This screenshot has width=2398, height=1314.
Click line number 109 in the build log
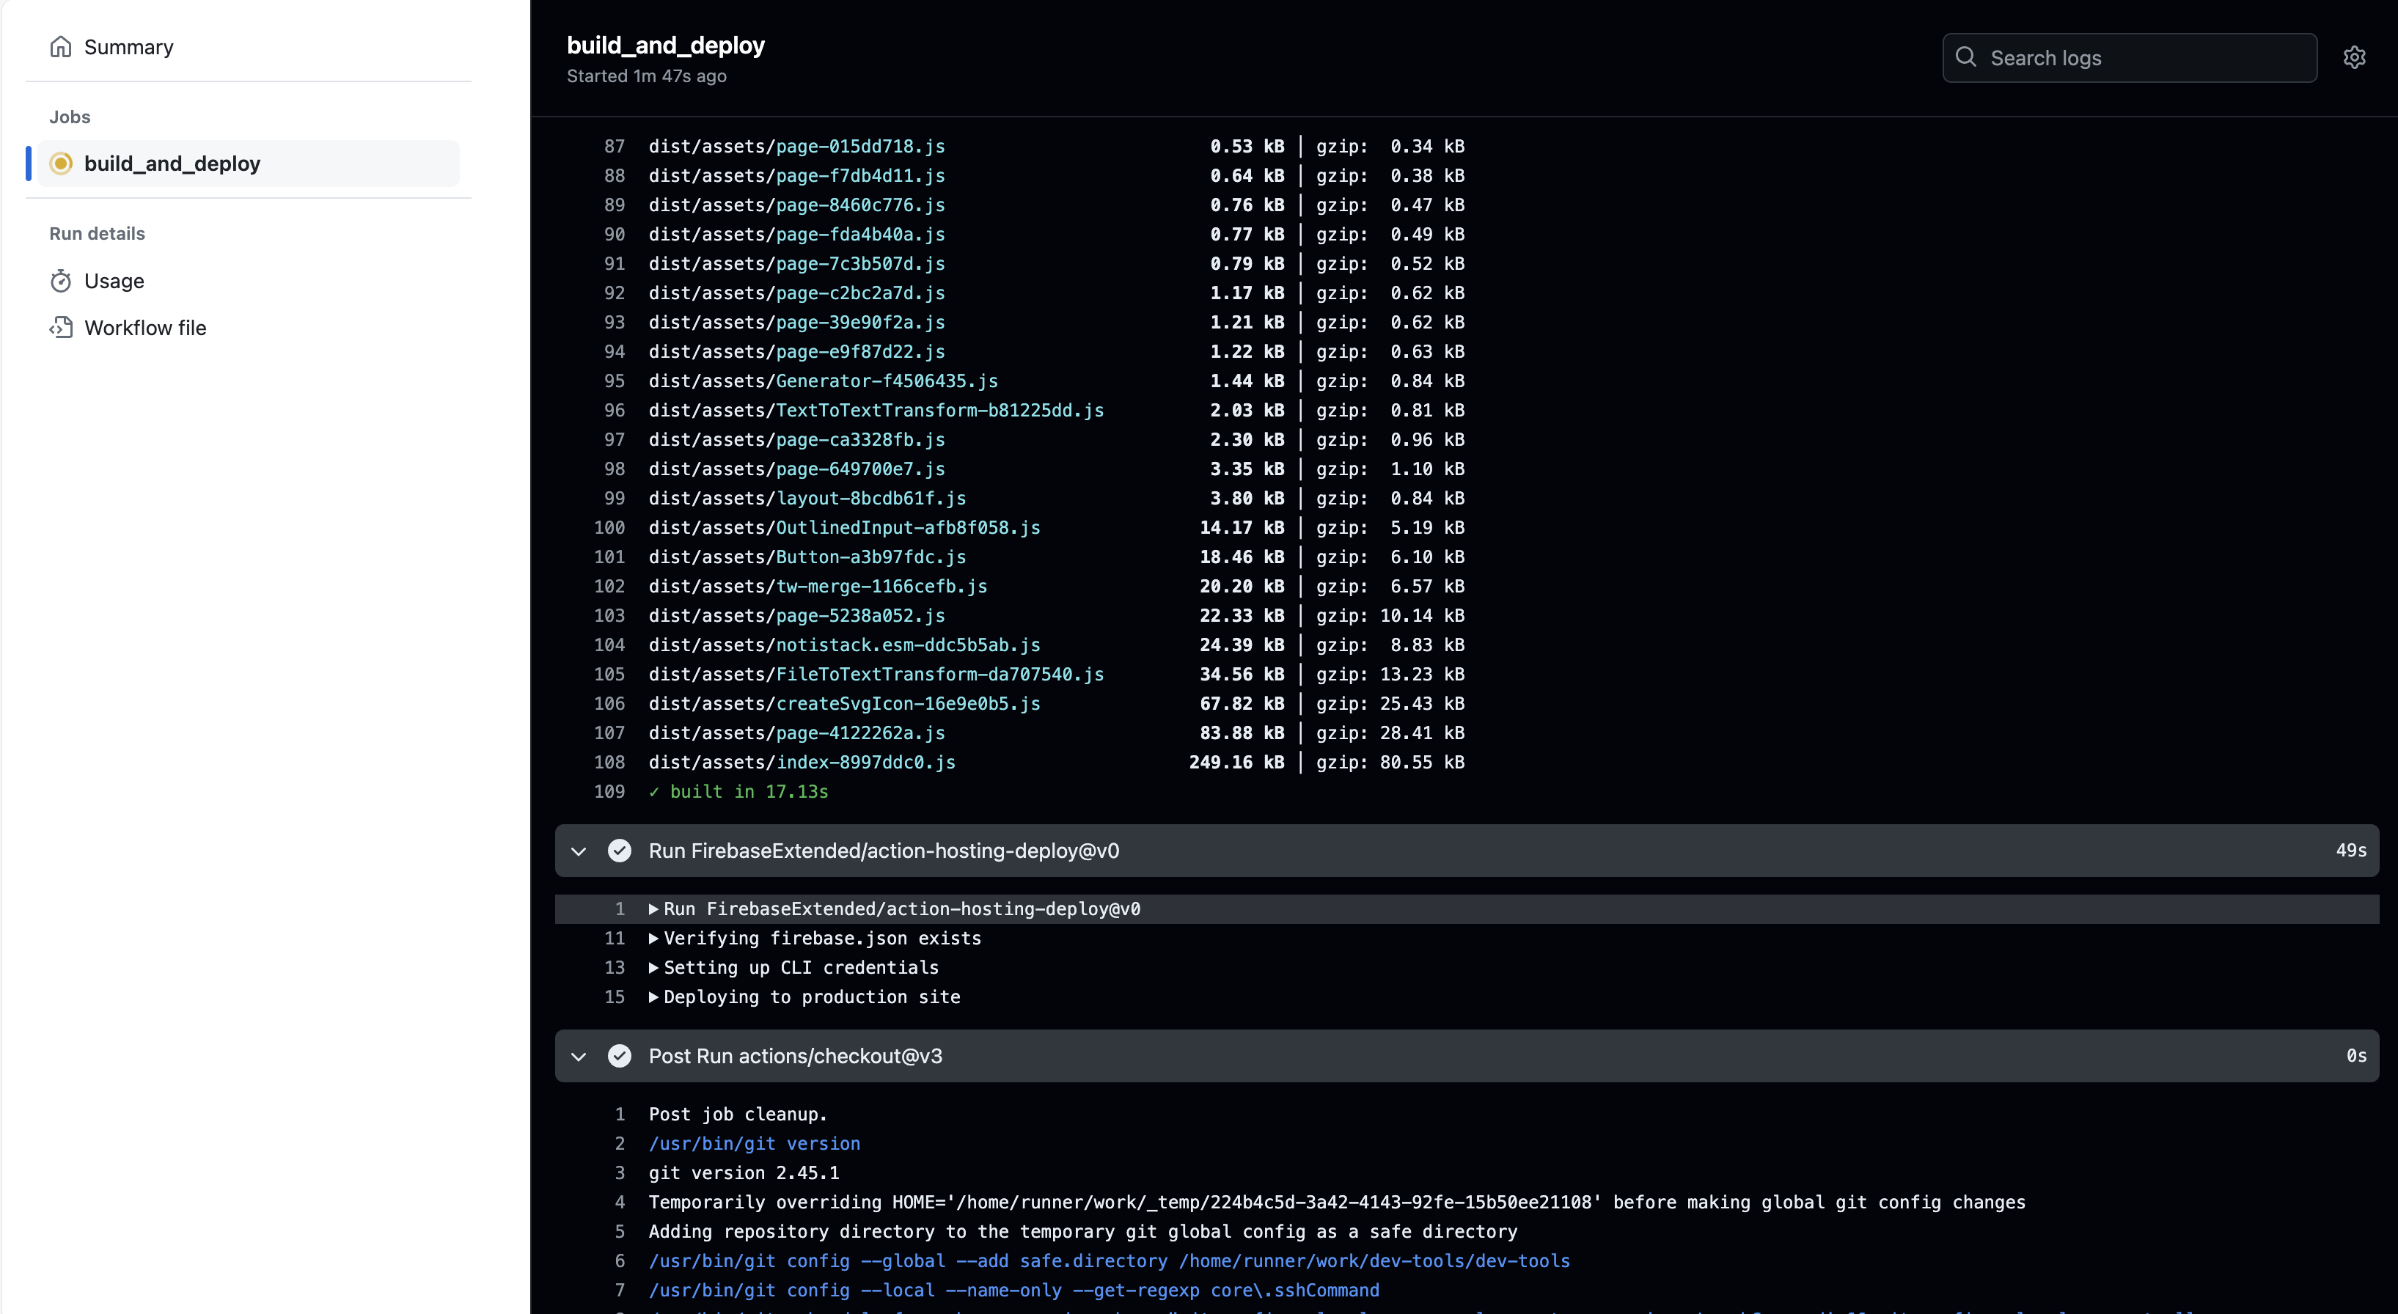click(609, 792)
